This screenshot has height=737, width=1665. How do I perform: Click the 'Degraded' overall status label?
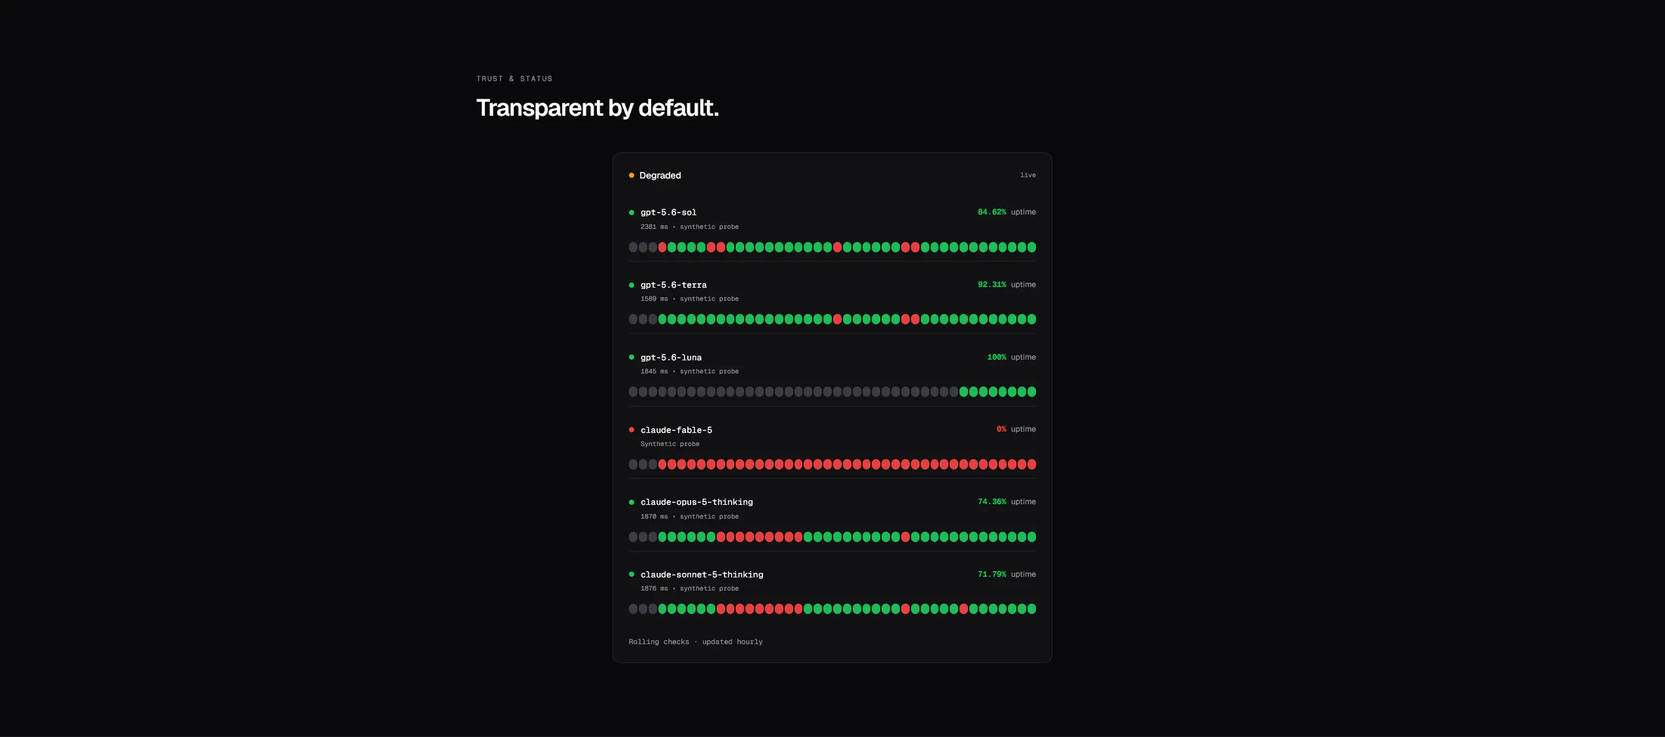tap(660, 175)
